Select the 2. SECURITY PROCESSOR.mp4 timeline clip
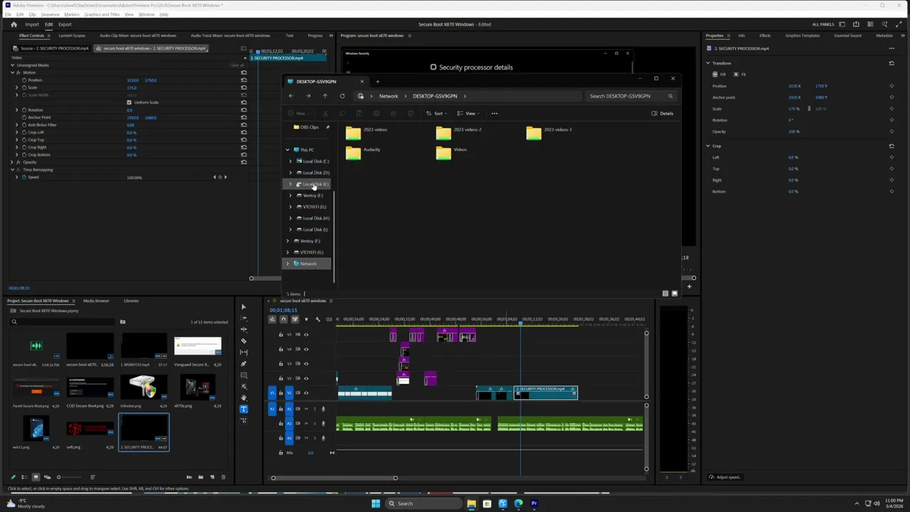910x512 pixels. pos(545,392)
